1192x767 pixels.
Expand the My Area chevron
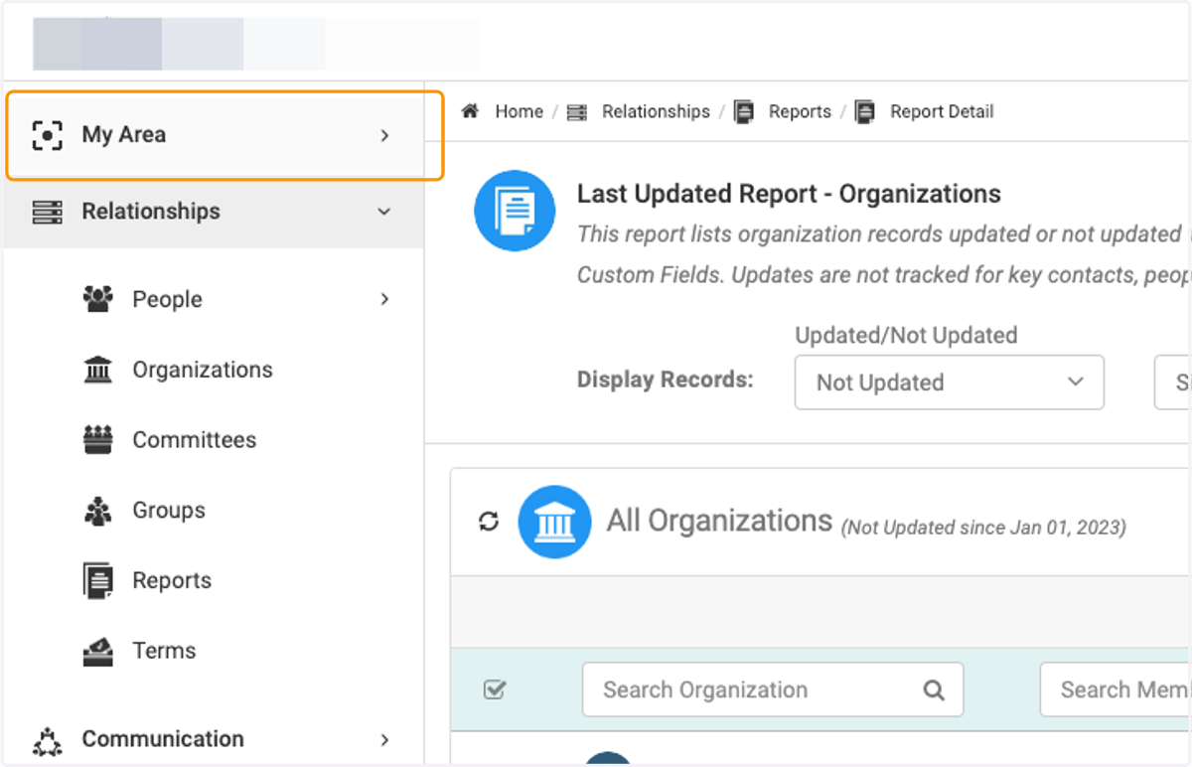(384, 135)
